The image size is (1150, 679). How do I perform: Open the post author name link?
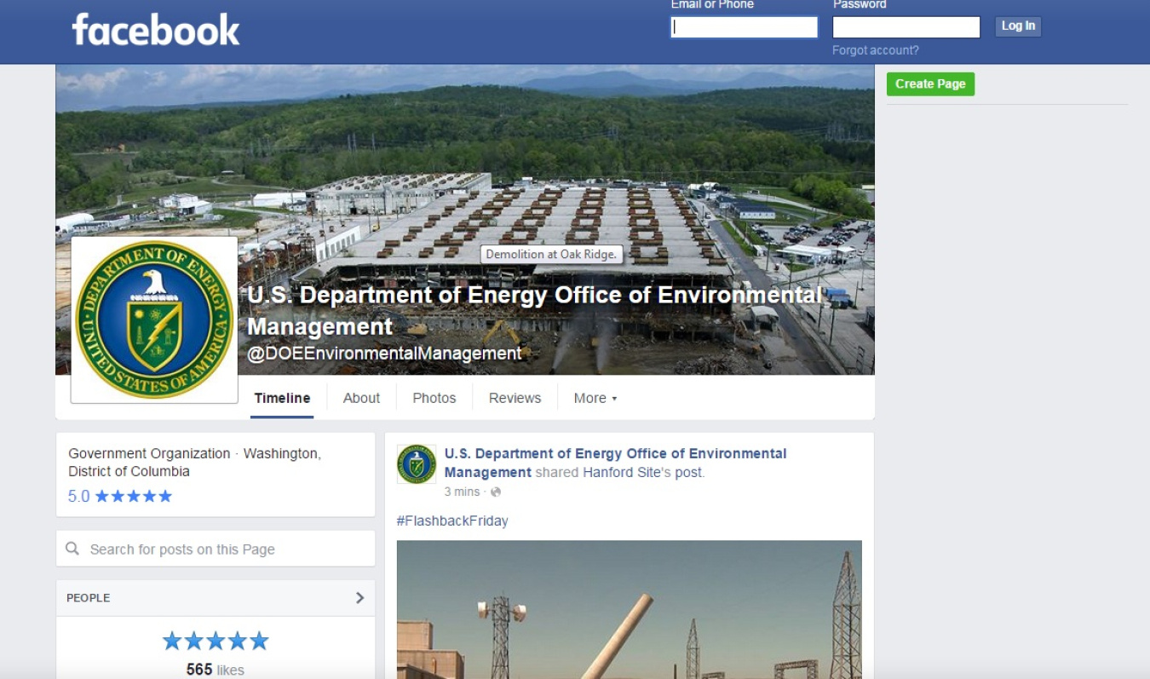pyautogui.click(x=615, y=463)
